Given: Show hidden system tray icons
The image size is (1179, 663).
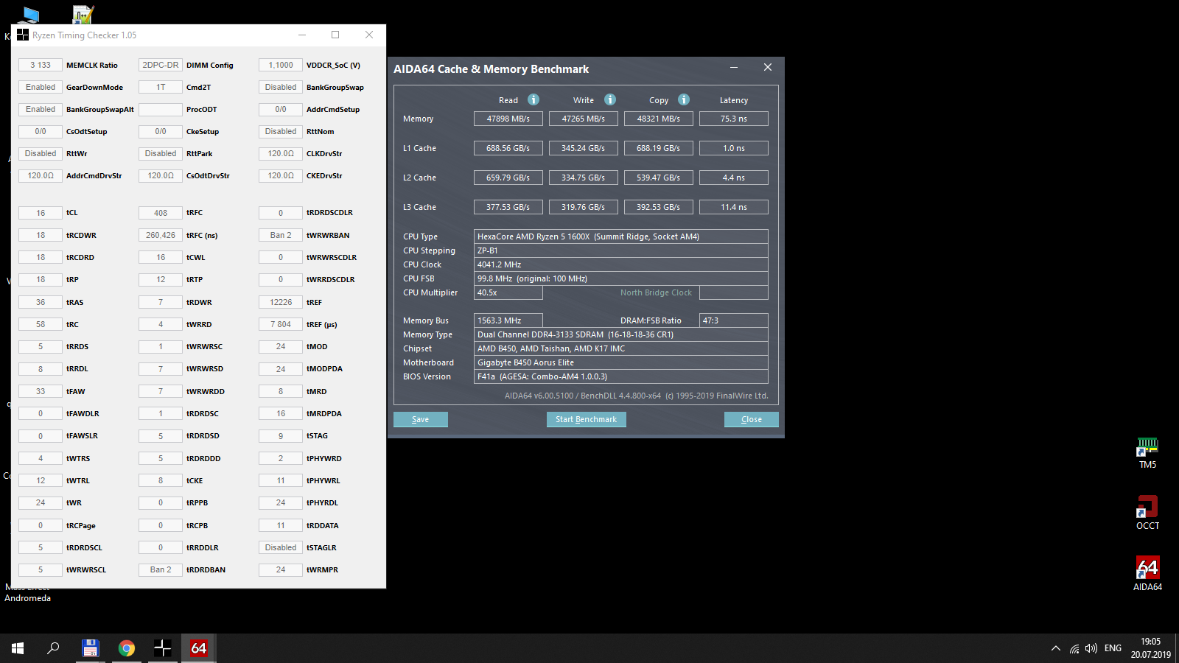Looking at the screenshot, I should pyautogui.click(x=1056, y=649).
